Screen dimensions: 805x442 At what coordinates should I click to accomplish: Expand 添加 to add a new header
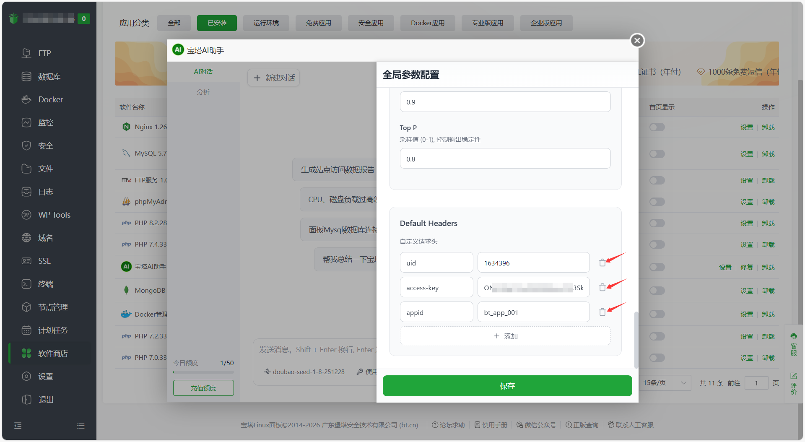[x=505, y=336]
